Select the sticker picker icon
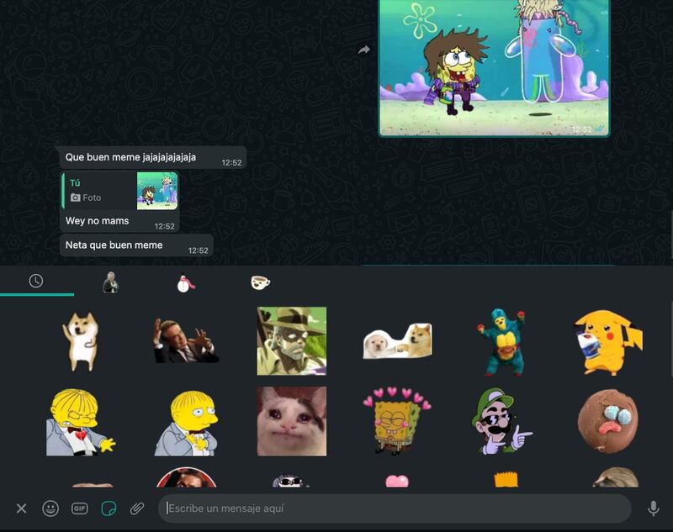Screen dimensions: 673x532 click(x=109, y=508)
